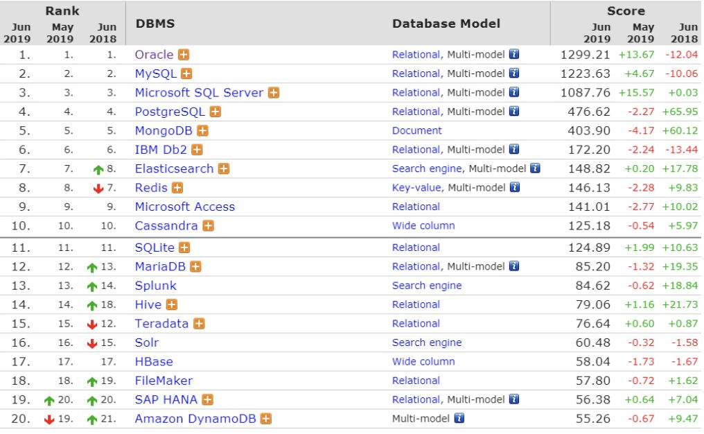Open the Oracle DBMS link

pyautogui.click(x=154, y=55)
